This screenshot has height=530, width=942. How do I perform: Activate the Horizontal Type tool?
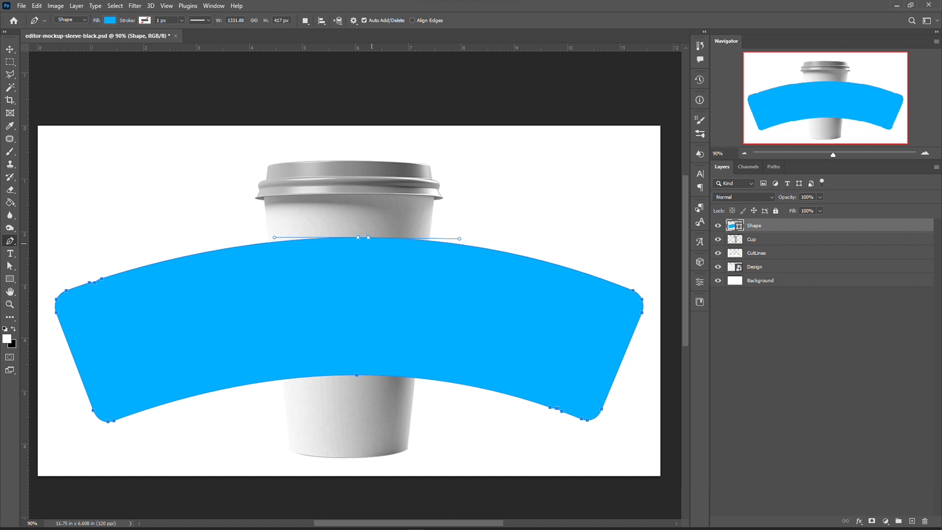9,253
